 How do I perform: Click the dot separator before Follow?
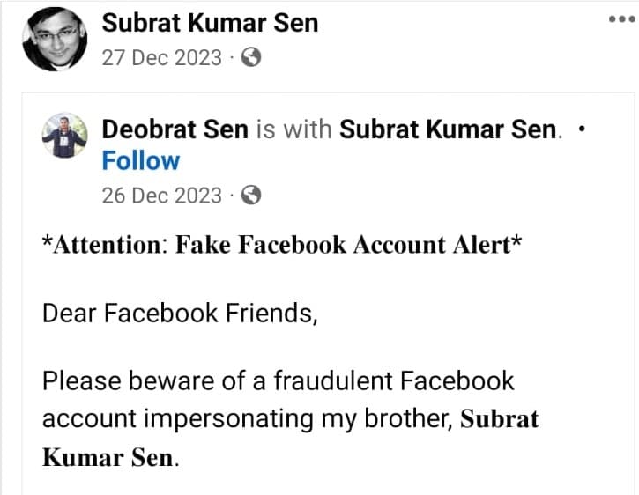[x=579, y=129]
